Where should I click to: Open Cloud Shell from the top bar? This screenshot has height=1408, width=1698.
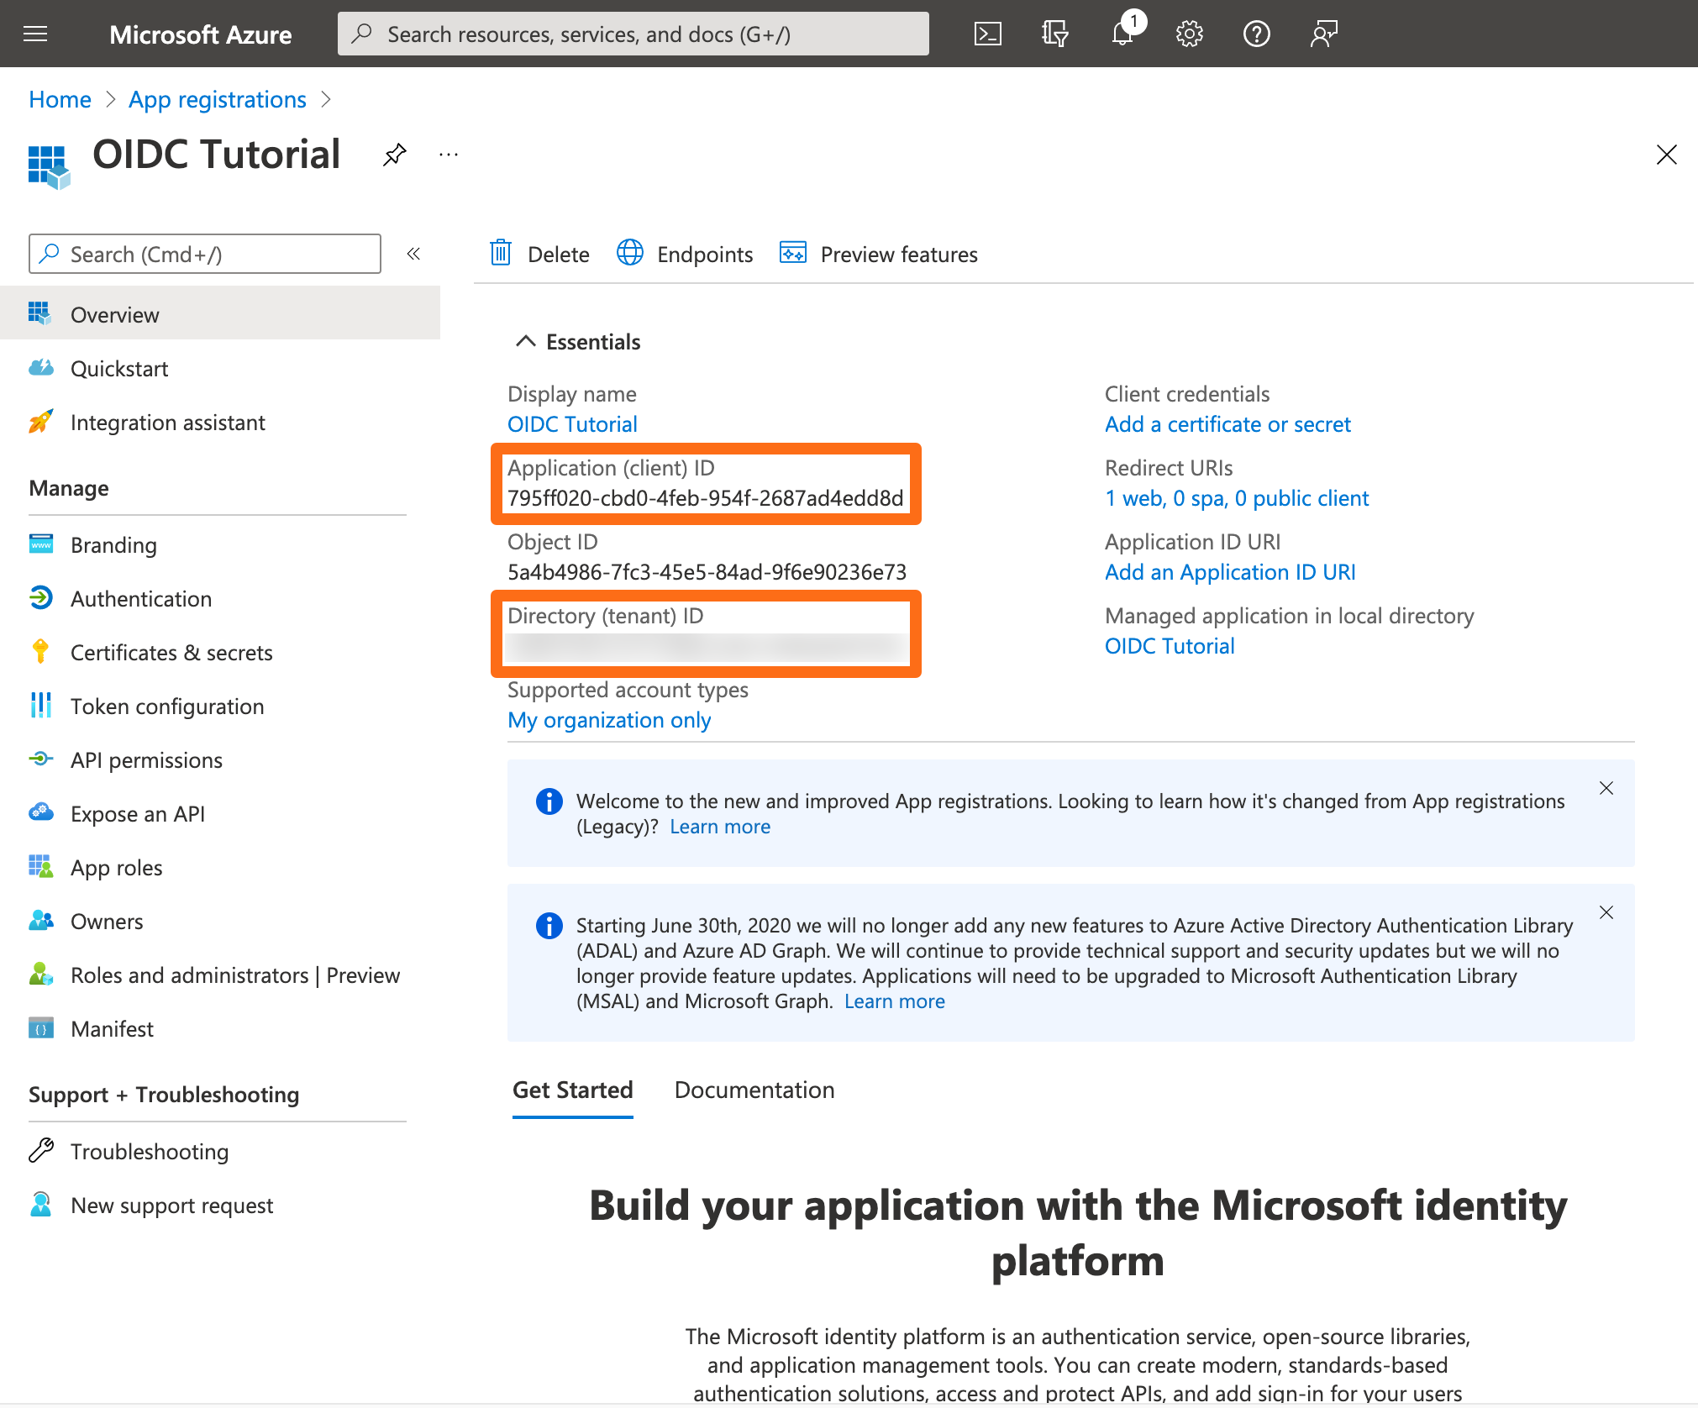(x=987, y=34)
